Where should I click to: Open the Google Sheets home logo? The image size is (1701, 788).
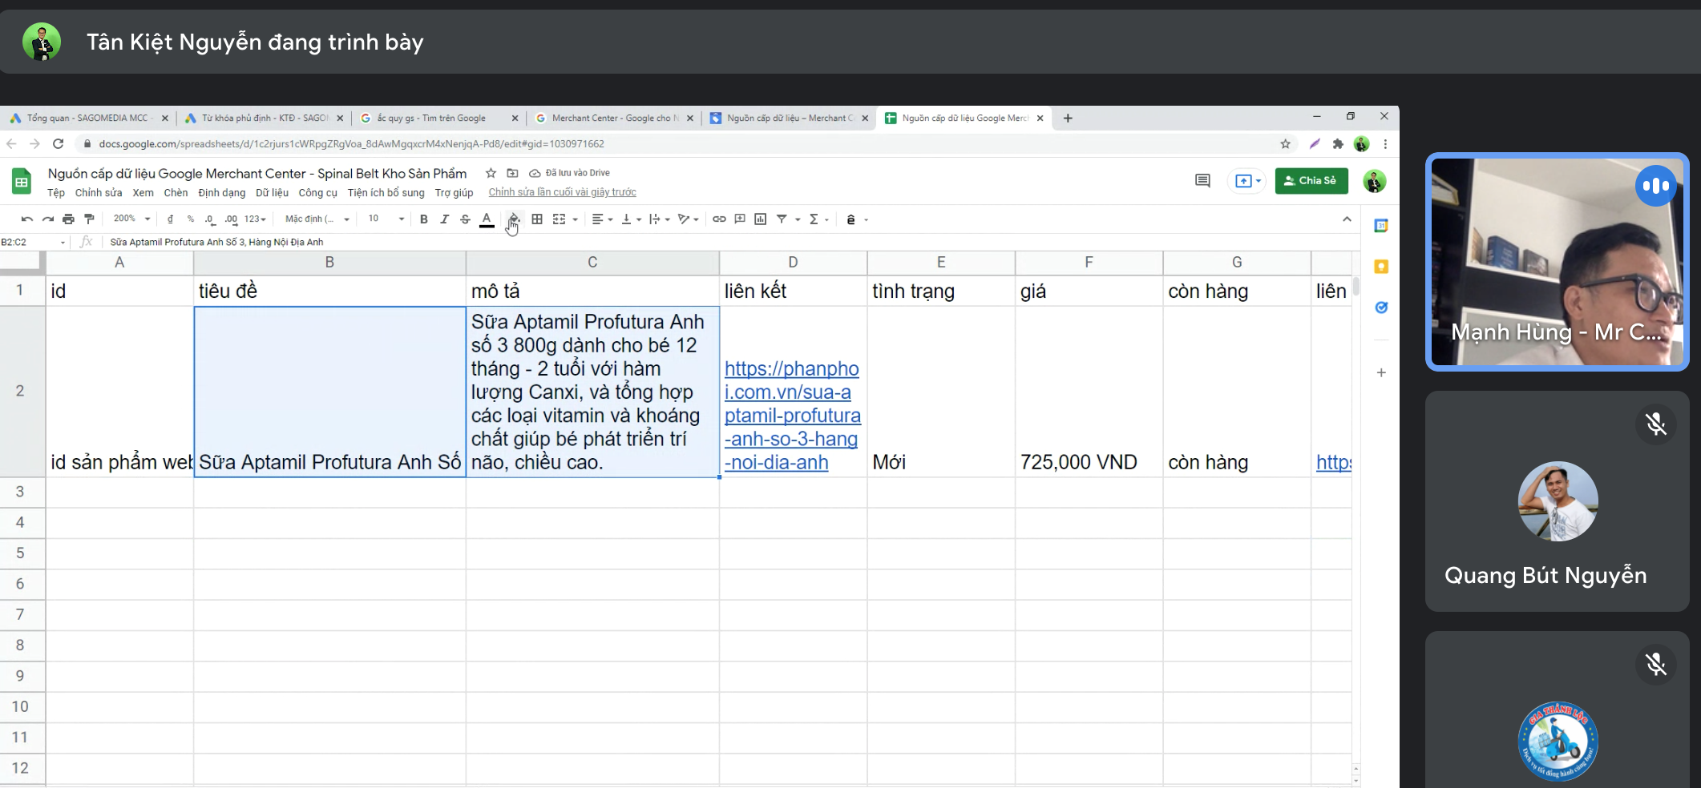point(22,182)
